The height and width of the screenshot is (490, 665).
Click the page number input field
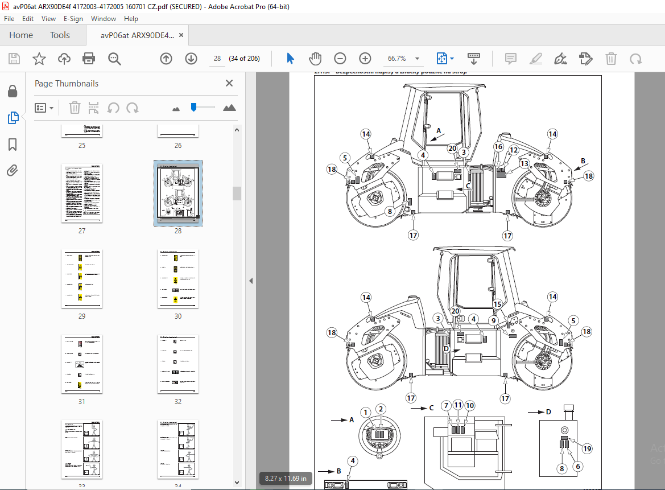point(217,59)
